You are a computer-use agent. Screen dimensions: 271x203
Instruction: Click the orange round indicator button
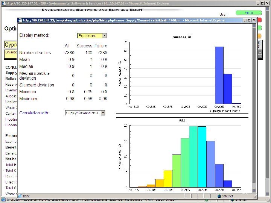[260, 36]
